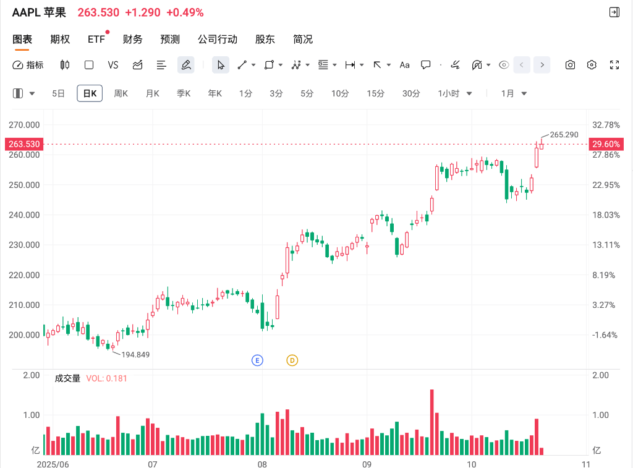Expand the trend line tool dropdown arrow

pos(253,64)
